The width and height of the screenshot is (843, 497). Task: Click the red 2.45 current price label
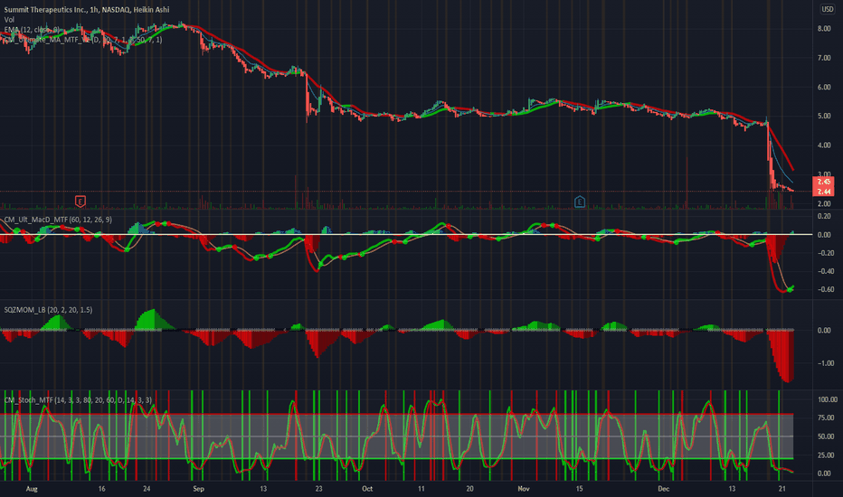(x=824, y=182)
